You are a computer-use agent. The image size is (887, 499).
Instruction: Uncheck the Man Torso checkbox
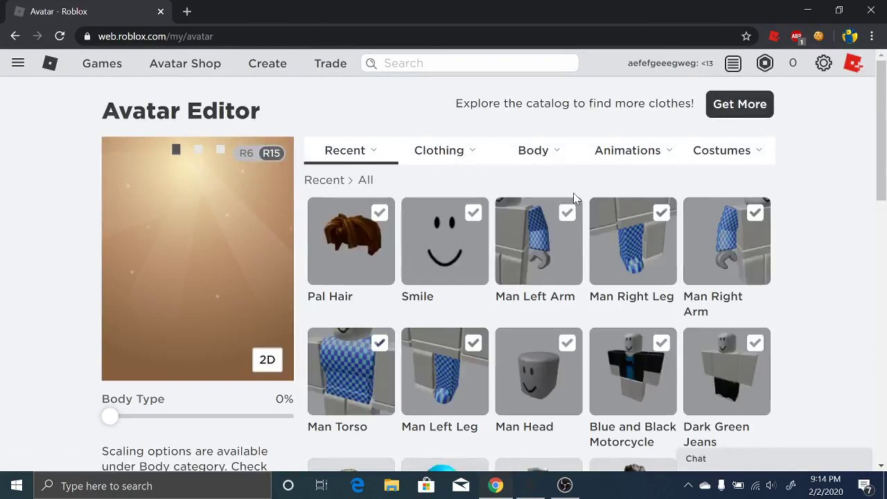(379, 343)
